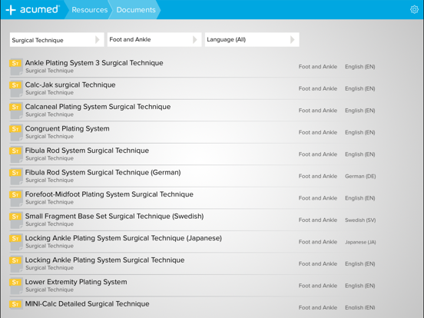Click the Acumed logo
Image resolution: width=424 pixels, height=318 pixels.
(32, 9)
